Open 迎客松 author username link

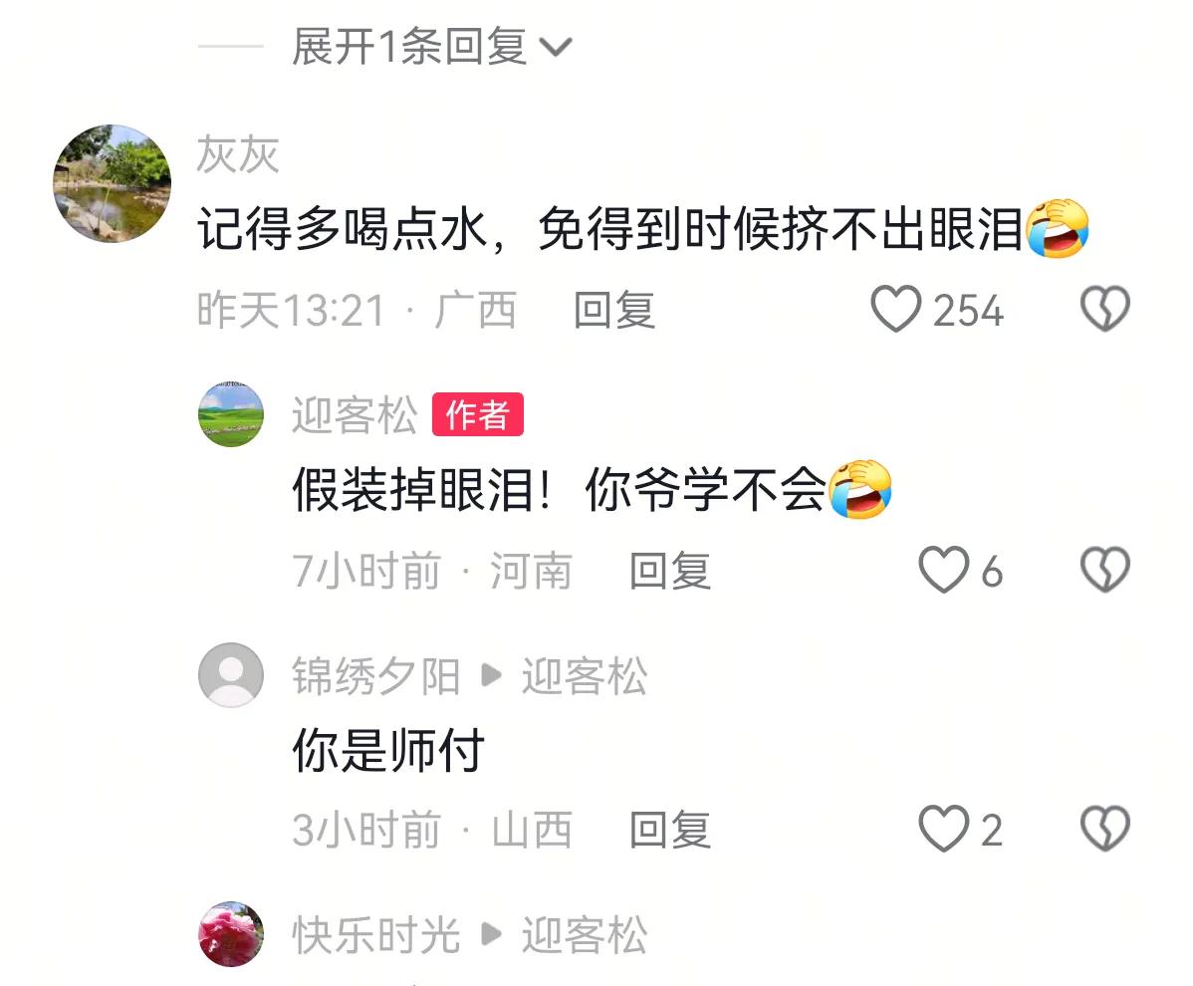click(355, 414)
